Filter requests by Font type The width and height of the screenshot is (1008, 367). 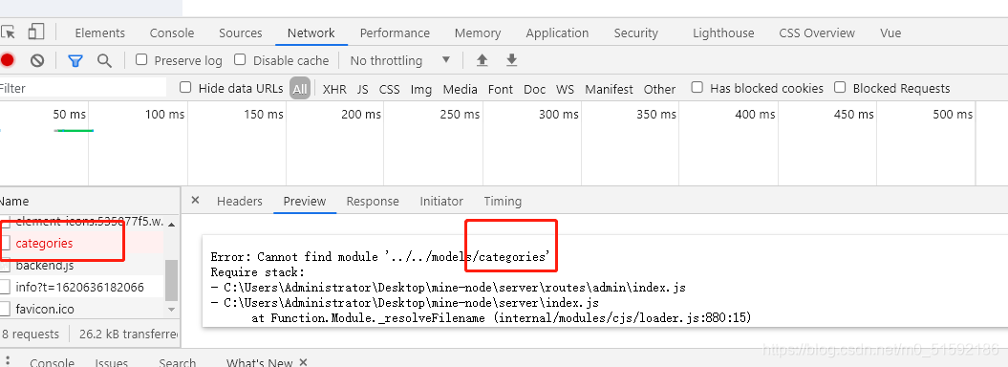tap(500, 89)
